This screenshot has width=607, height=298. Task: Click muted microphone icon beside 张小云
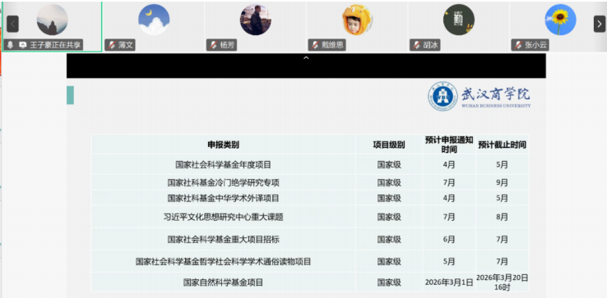(518, 45)
